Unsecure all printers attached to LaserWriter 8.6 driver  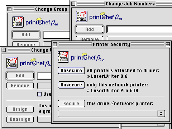(71, 71)
